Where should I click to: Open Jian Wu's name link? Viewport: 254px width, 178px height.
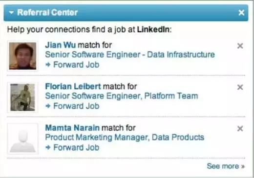click(x=61, y=45)
